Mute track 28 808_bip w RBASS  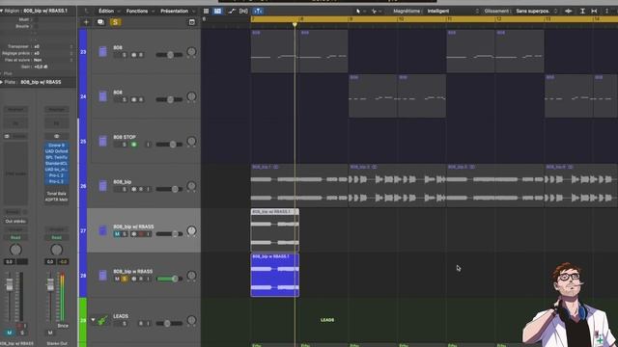click(117, 279)
